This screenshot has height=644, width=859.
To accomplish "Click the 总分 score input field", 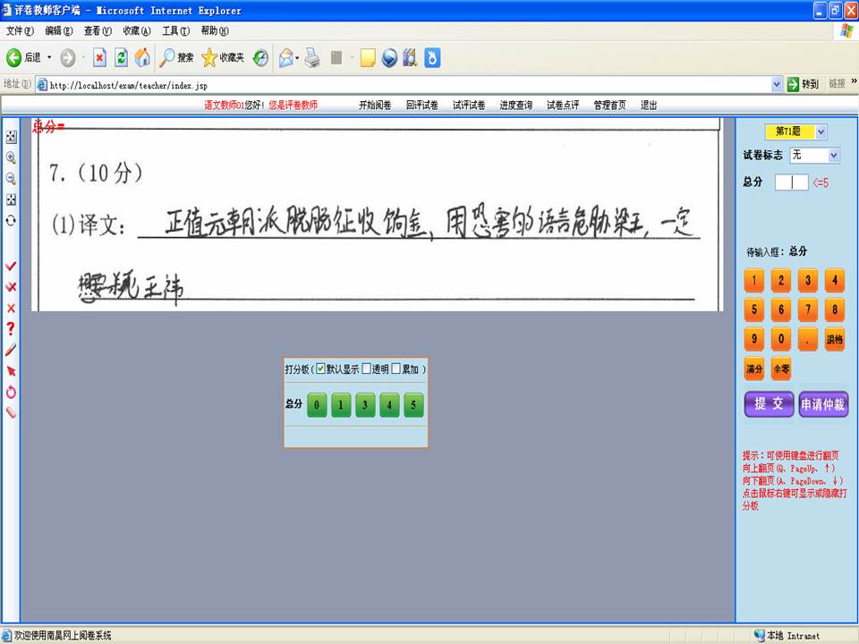I will coord(791,182).
